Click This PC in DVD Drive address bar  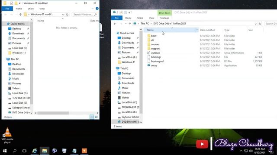145,24
